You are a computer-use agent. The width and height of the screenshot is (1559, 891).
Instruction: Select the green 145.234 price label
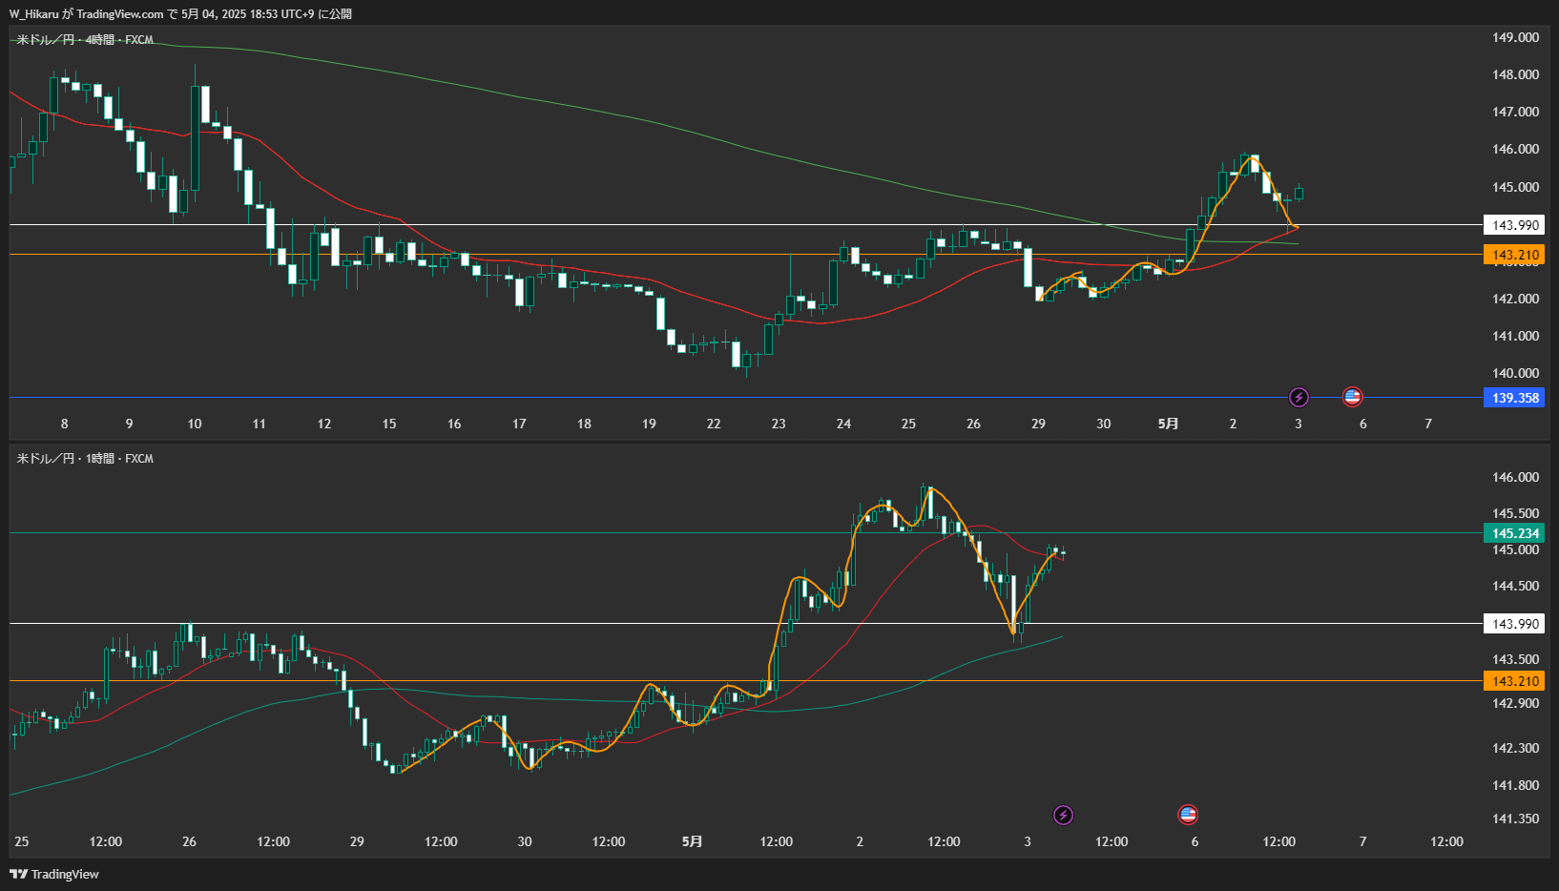tap(1514, 533)
